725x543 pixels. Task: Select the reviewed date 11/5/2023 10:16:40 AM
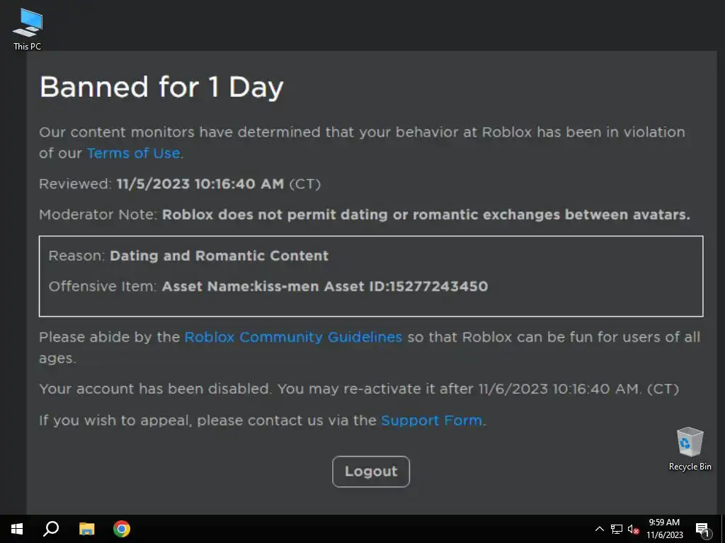pos(200,184)
